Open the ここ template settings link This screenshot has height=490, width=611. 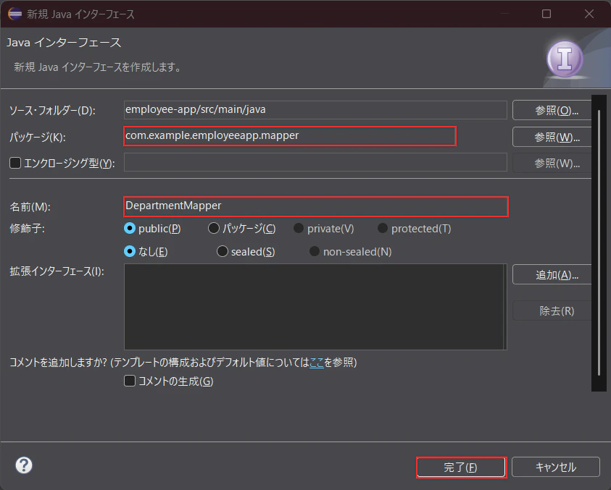click(317, 363)
